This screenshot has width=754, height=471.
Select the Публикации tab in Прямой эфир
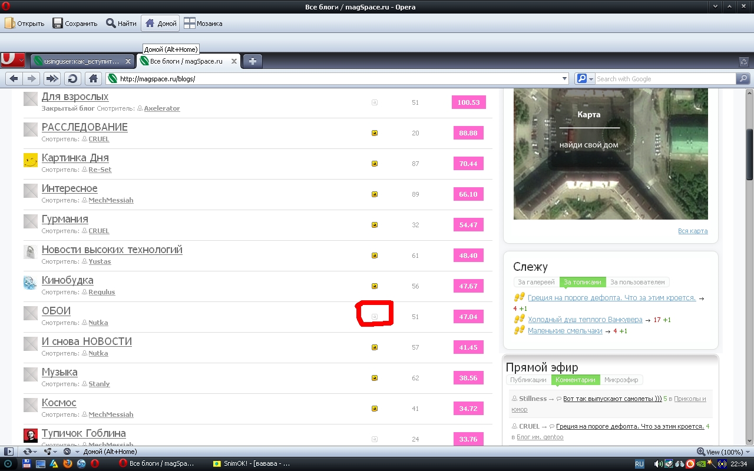[528, 380]
